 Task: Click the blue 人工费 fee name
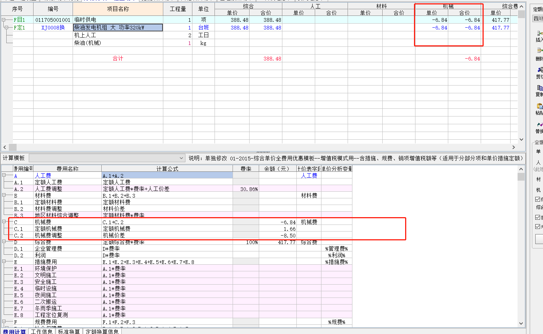[43, 175]
